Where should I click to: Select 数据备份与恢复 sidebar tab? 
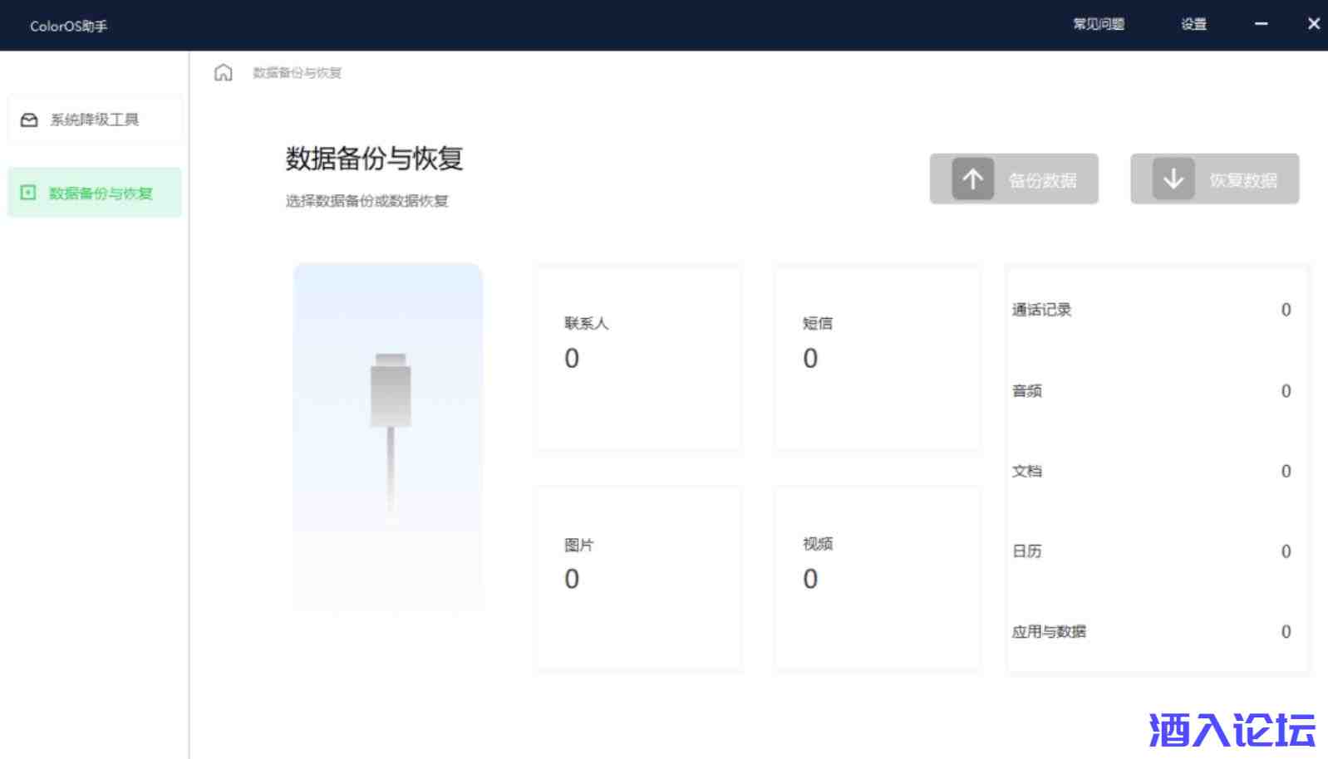tap(101, 193)
